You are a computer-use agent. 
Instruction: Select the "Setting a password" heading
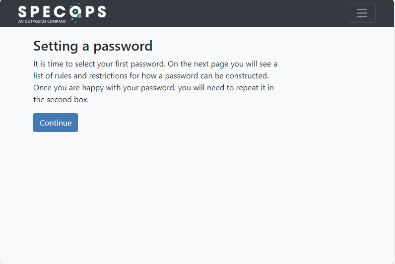[x=93, y=46]
